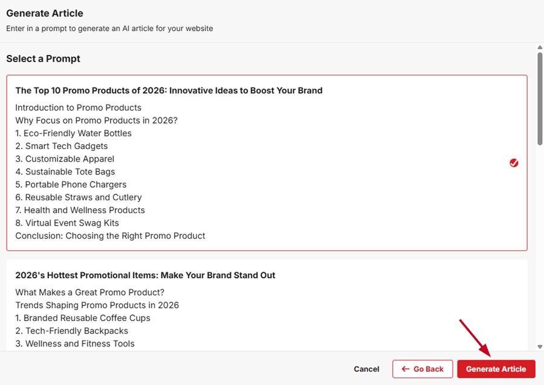Select the "Customizable Apparel" outline entry

tap(65, 159)
